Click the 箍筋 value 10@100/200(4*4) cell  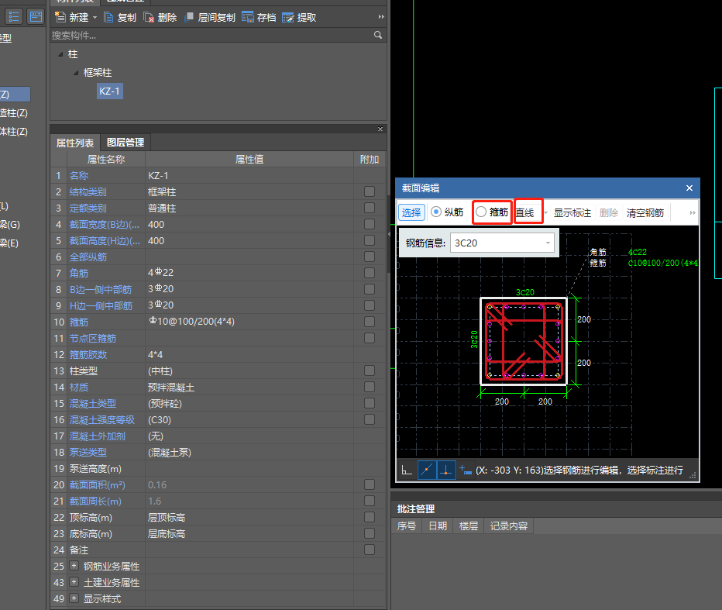click(x=249, y=322)
